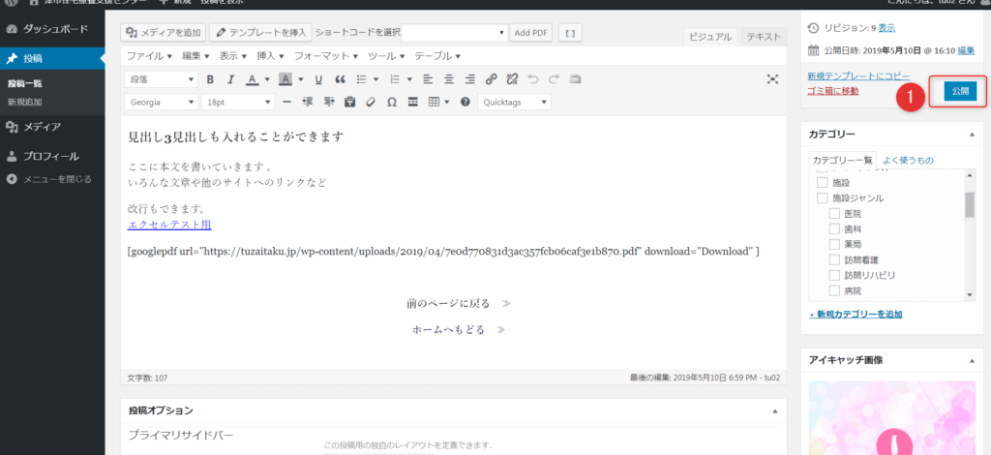The width and height of the screenshot is (991, 455).
Task: Center-align the text
Action: pos(448,79)
